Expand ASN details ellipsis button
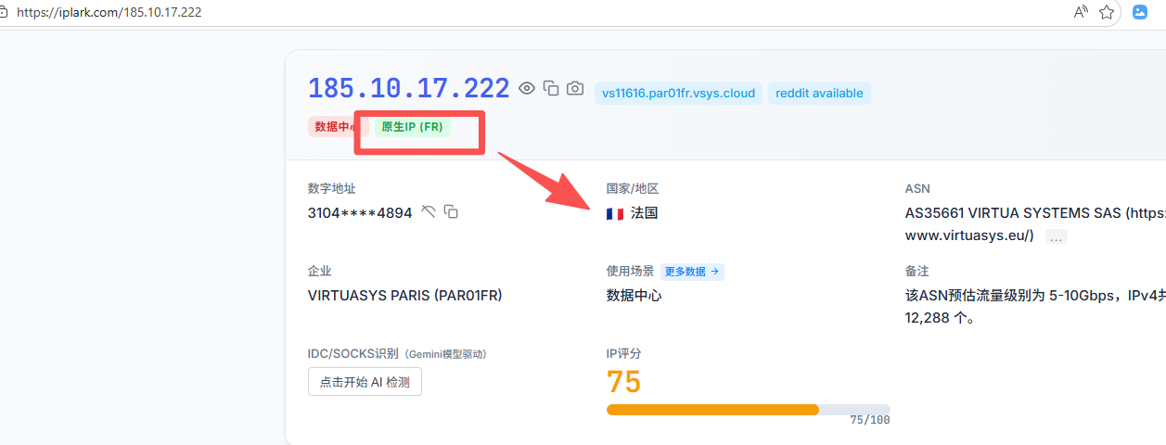1166x445 pixels. coord(1057,236)
